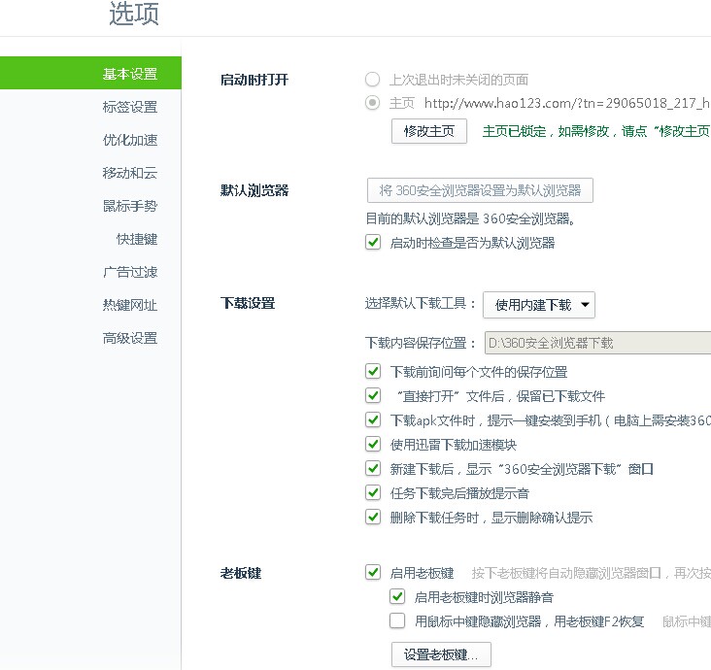The image size is (711, 670).
Task: Select the 主页 startup radio button
Action: coord(373,103)
